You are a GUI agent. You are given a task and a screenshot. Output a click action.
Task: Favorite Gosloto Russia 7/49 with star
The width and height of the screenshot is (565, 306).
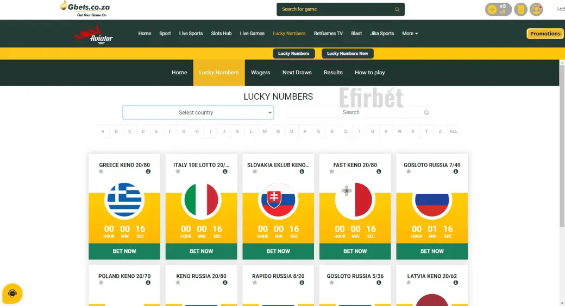click(x=409, y=171)
